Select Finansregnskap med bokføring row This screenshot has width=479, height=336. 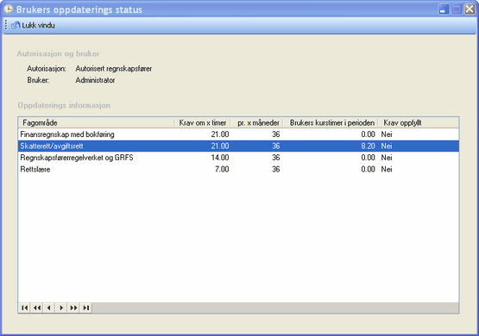coord(238,134)
